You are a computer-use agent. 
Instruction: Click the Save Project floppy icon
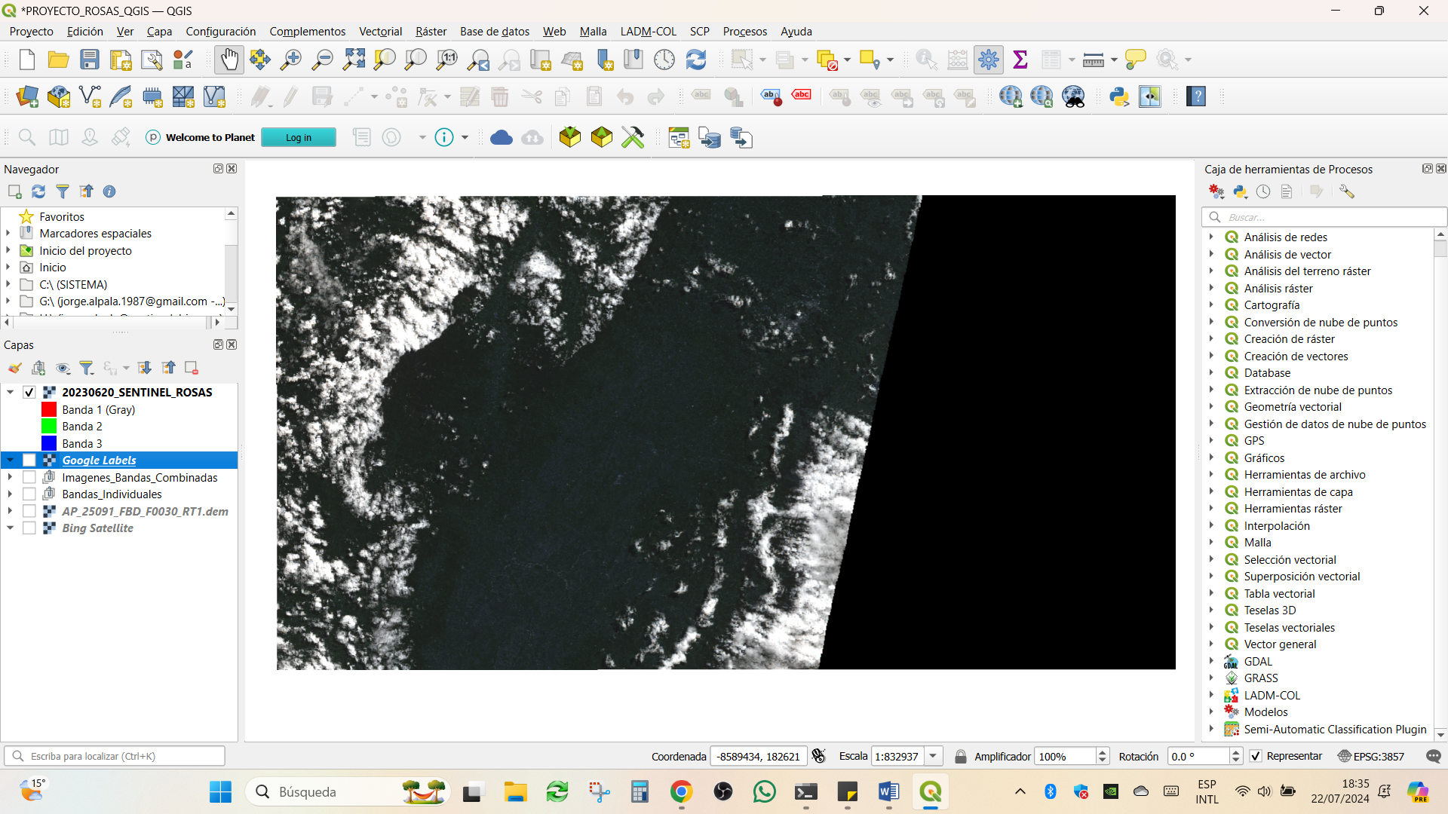pyautogui.click(x=90, y=60)
